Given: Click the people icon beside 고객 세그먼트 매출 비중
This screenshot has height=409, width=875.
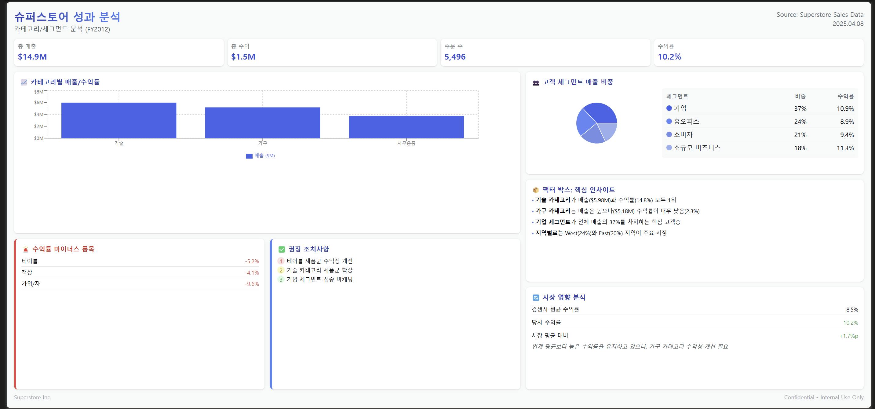Looking at the screenshot, I should [536, 82].
